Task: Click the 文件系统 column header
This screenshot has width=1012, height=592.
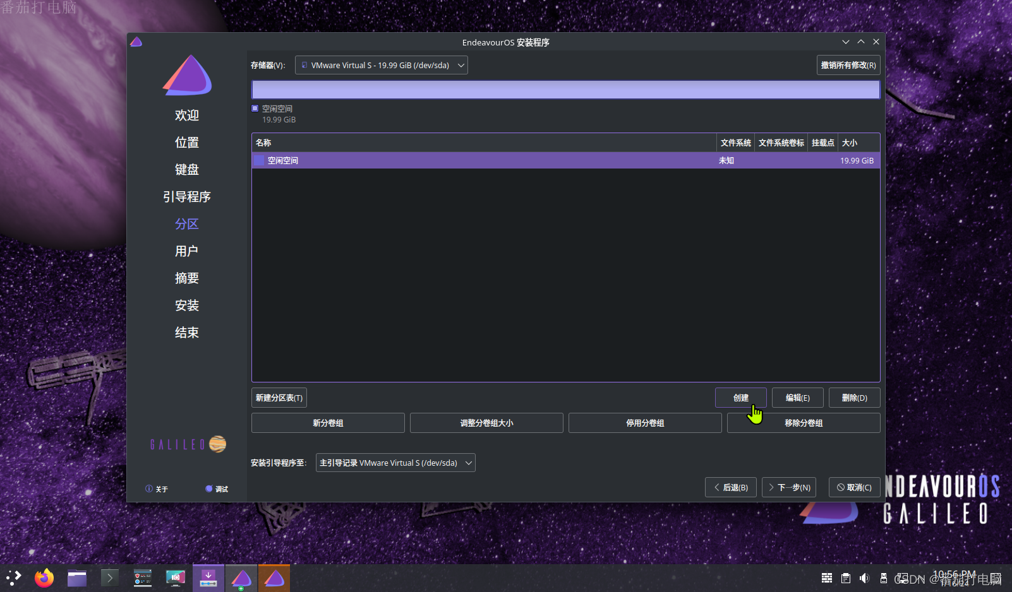Action: click(736, 143)
